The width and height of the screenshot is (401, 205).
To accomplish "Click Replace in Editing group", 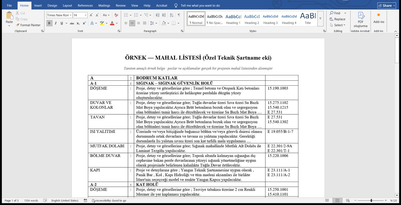I will pos(337,19).
